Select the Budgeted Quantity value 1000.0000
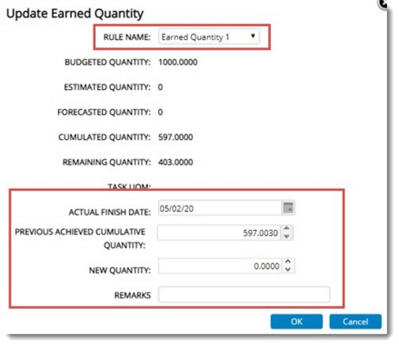The height and width of the screenshot is (346, 399). [x=178, y=62]
